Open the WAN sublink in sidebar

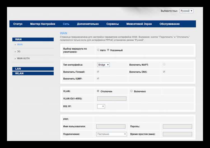coord(20,45)
